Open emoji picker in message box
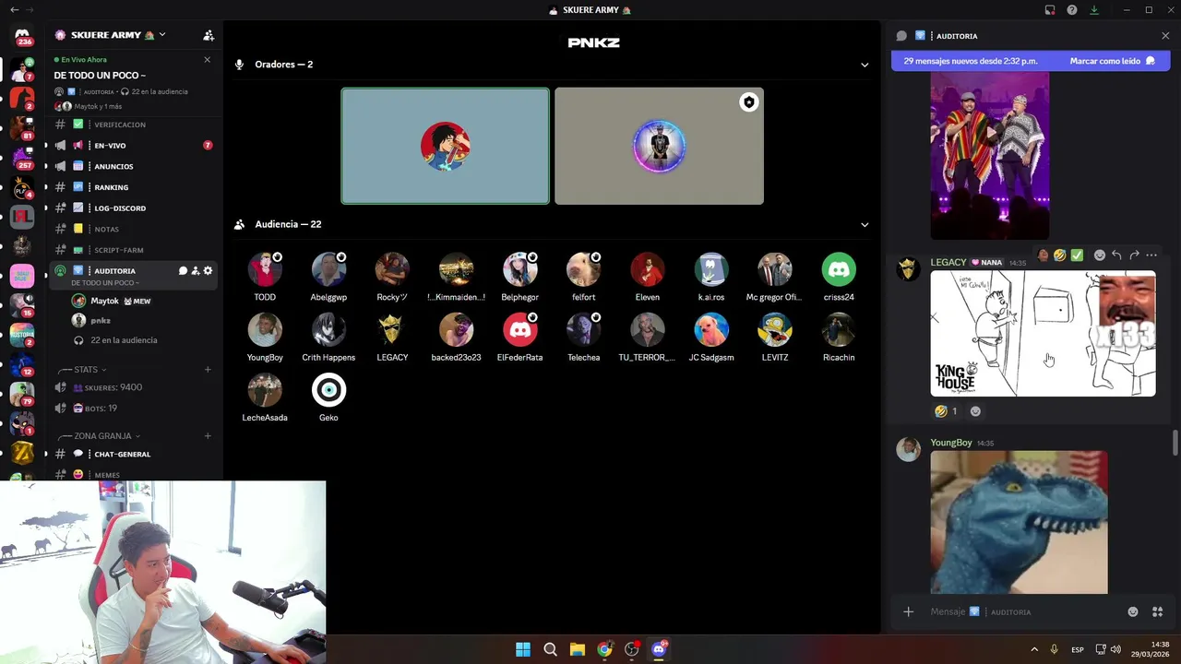Viewport: 1181px width, 664px height. tap(1133, 611)
